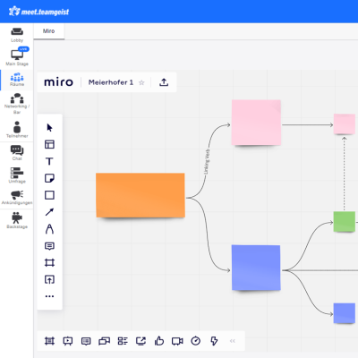The height and width of the screenshot is (358, 358).
Task: Go to the Main Stage
Action: (17, 56)
